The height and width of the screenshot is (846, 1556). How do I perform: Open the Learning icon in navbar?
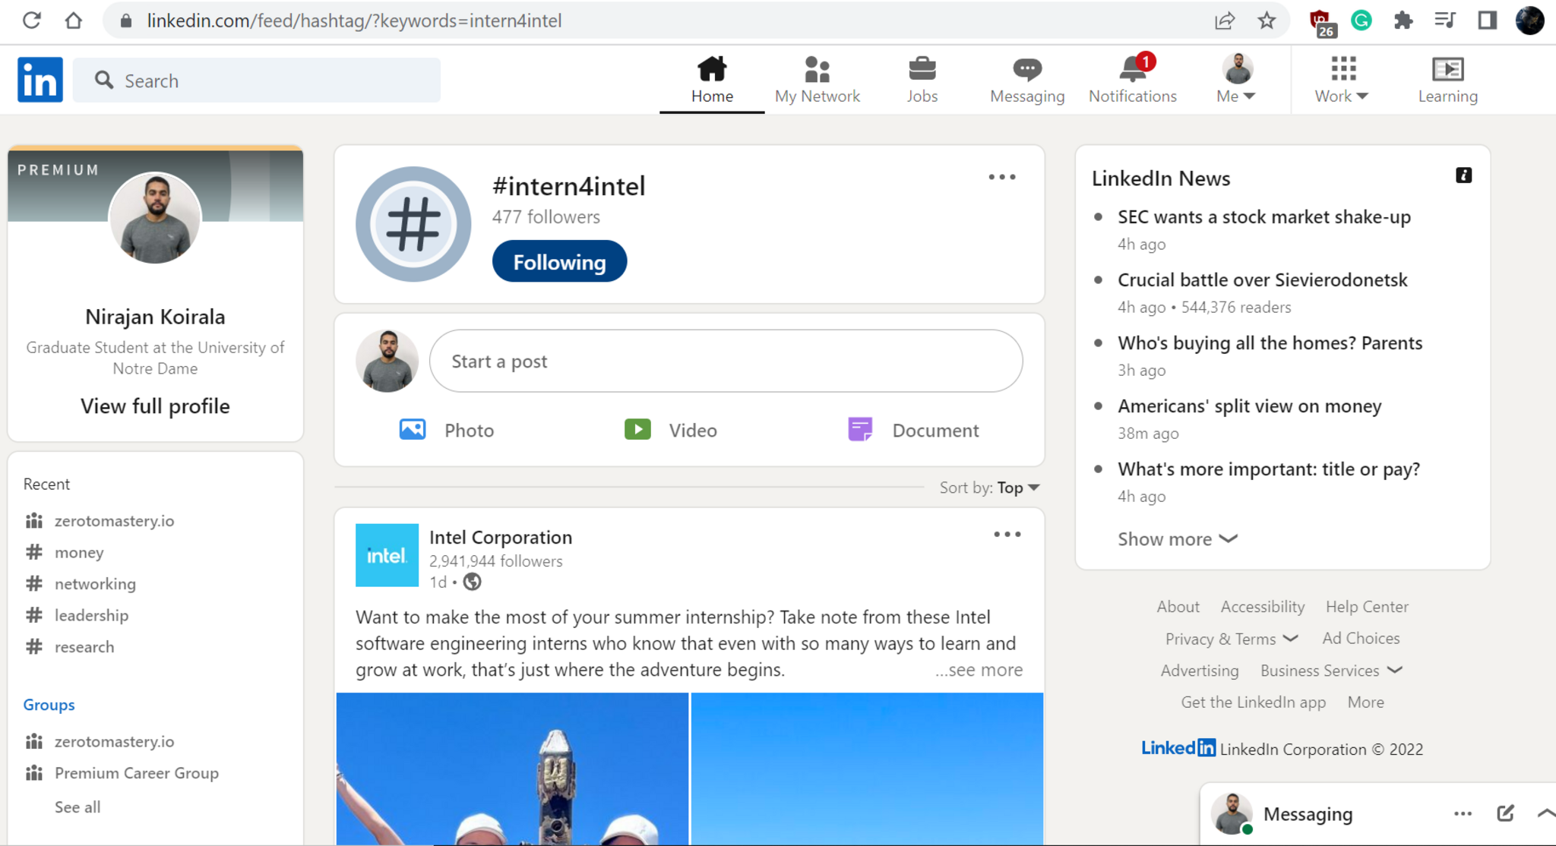coord(1447,70)
